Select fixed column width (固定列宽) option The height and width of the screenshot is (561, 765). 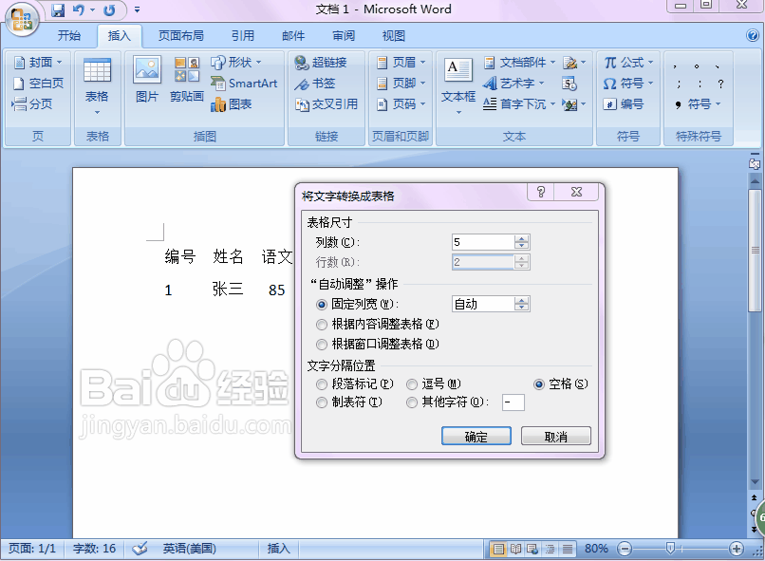358,305
